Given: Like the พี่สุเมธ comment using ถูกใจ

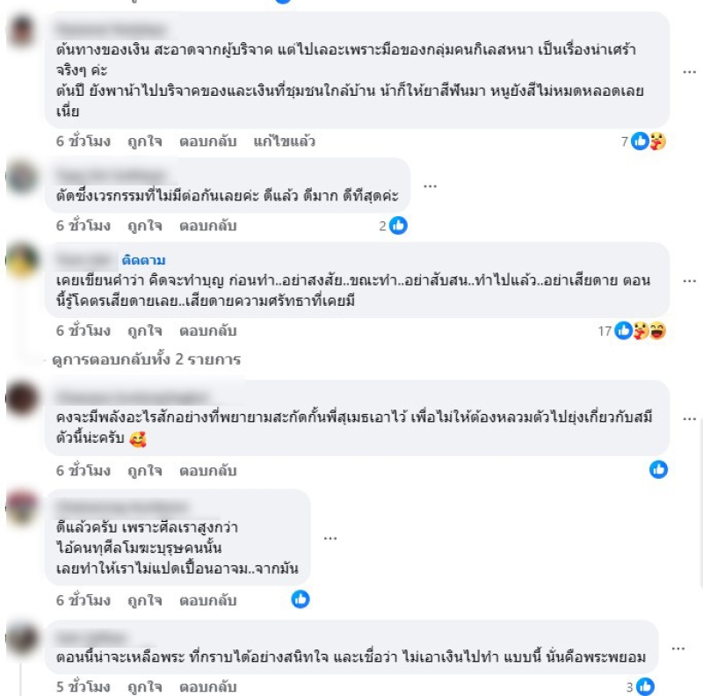Looking at the screenshot, I should click(x=145, y=470).
